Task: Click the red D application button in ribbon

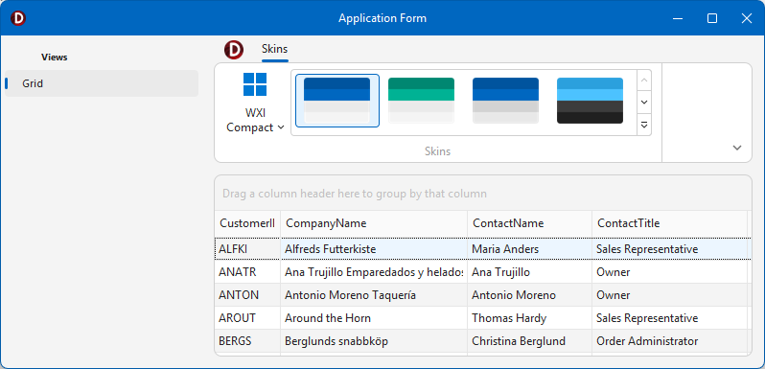Action: (234, 50)
